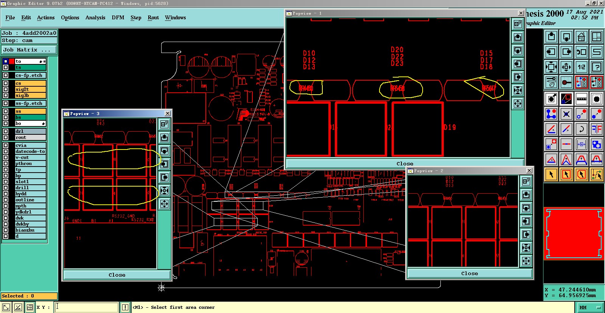
Task: Open the wrench and palette settings icon
Action: [x=551, y=82]
